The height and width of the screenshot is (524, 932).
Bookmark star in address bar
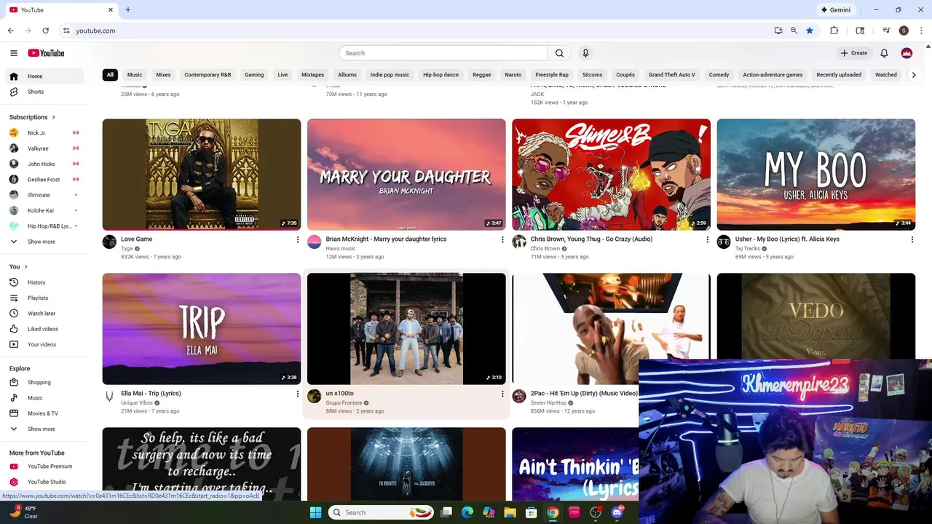[x=809, y=31]
